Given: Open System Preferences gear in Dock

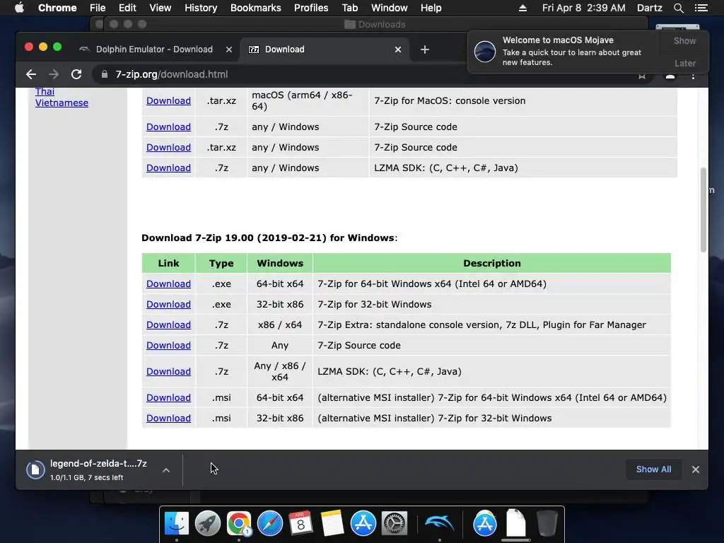Looking at the screenshot, I should tap(394, 523).
